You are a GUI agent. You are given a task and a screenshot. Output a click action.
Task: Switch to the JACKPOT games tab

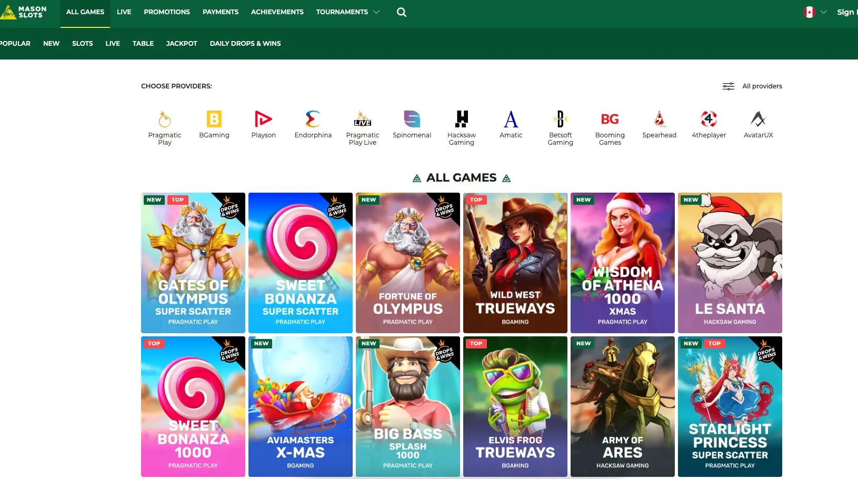click(x=181, y=43)
